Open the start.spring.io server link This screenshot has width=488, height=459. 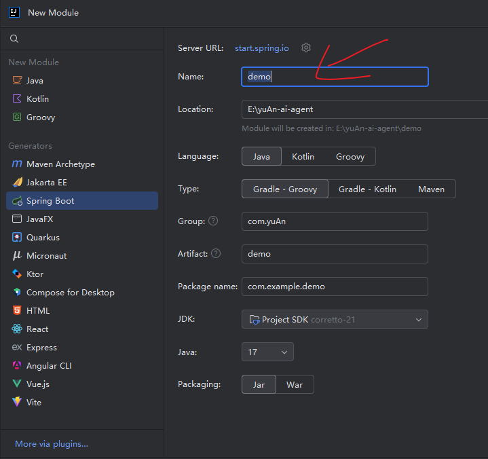[x=262, y=48]
